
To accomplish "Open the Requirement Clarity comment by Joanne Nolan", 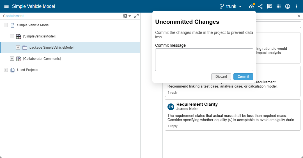I will click(233, 115).
